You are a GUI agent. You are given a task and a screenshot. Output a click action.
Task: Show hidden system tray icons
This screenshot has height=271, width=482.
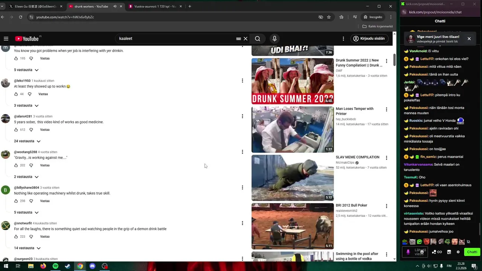tap(418, 266)
